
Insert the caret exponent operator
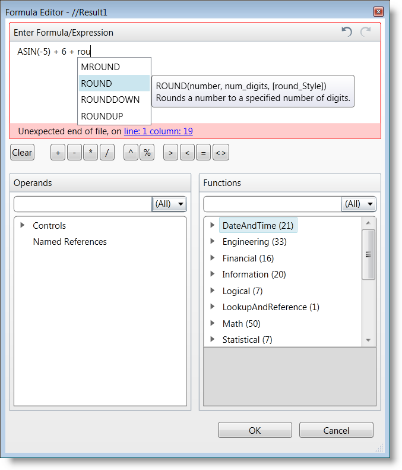[131, 153]
